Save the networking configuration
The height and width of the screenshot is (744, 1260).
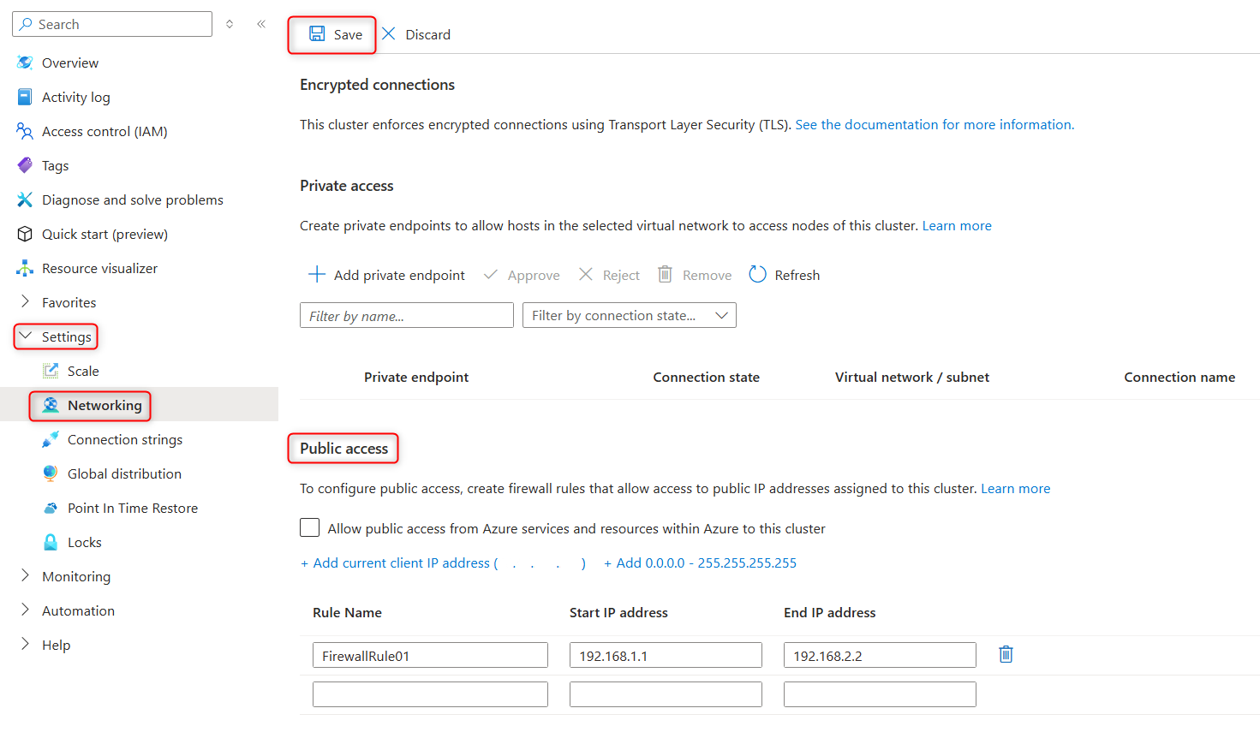[332, 33]
